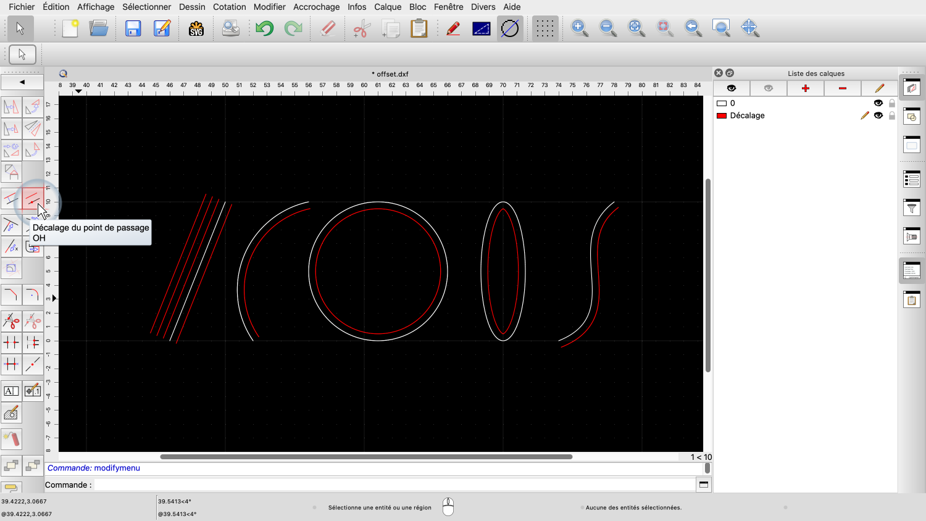Select the Break Out Manual tool

(x=33, y=321)
